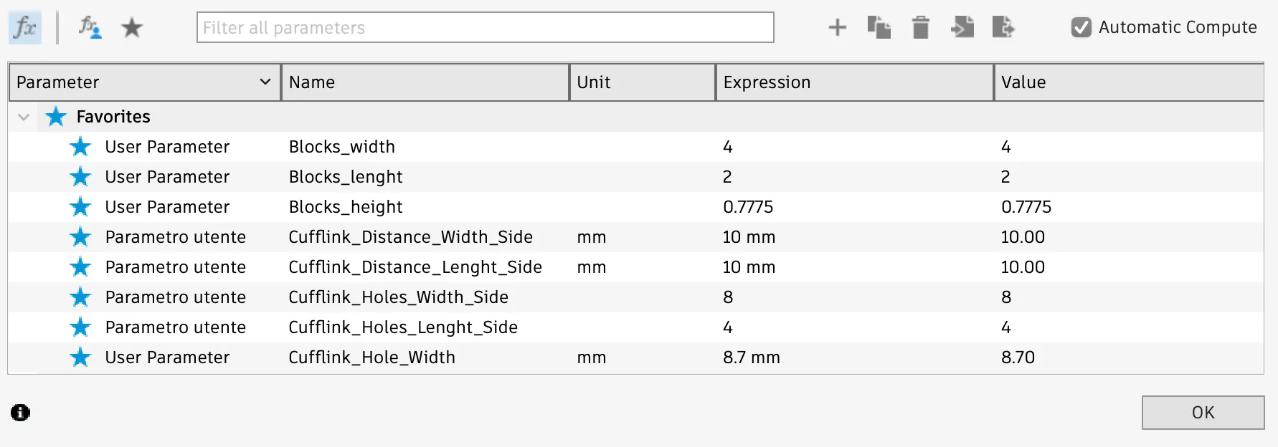Image resolution: width=1278 pixels, height=447 pixels.
Task: Click the import parameters icon
Action: [962, 28]
